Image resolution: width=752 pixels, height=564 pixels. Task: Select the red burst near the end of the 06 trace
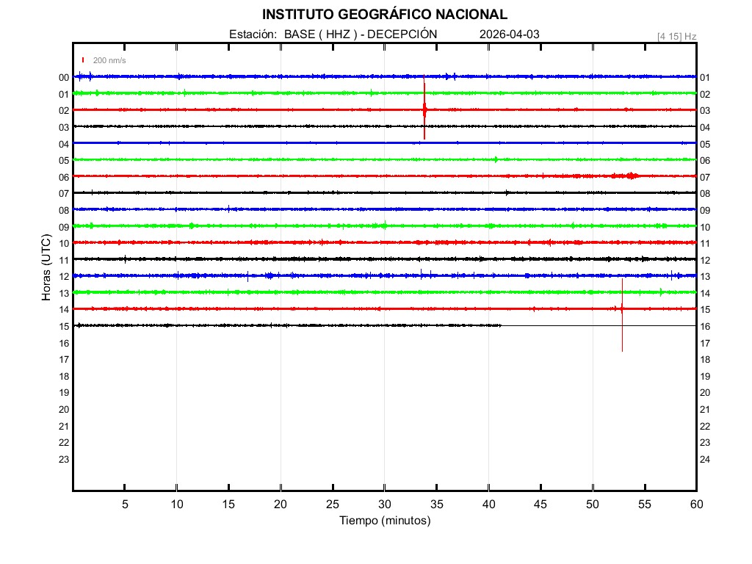[x=629, y=176]
